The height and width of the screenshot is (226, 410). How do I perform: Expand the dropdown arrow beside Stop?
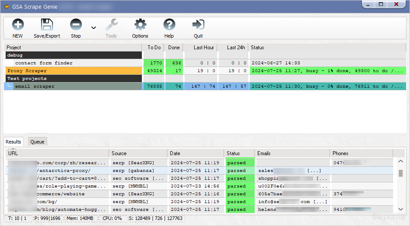tap(93, 28)
